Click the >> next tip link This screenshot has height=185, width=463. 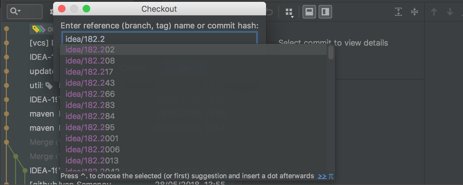[x=322, y=176]
